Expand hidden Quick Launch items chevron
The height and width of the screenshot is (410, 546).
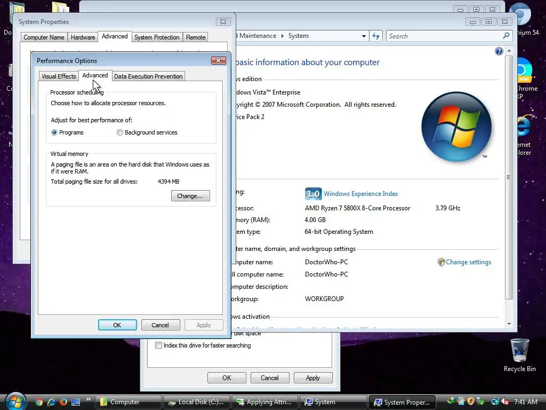click(88, 399)
